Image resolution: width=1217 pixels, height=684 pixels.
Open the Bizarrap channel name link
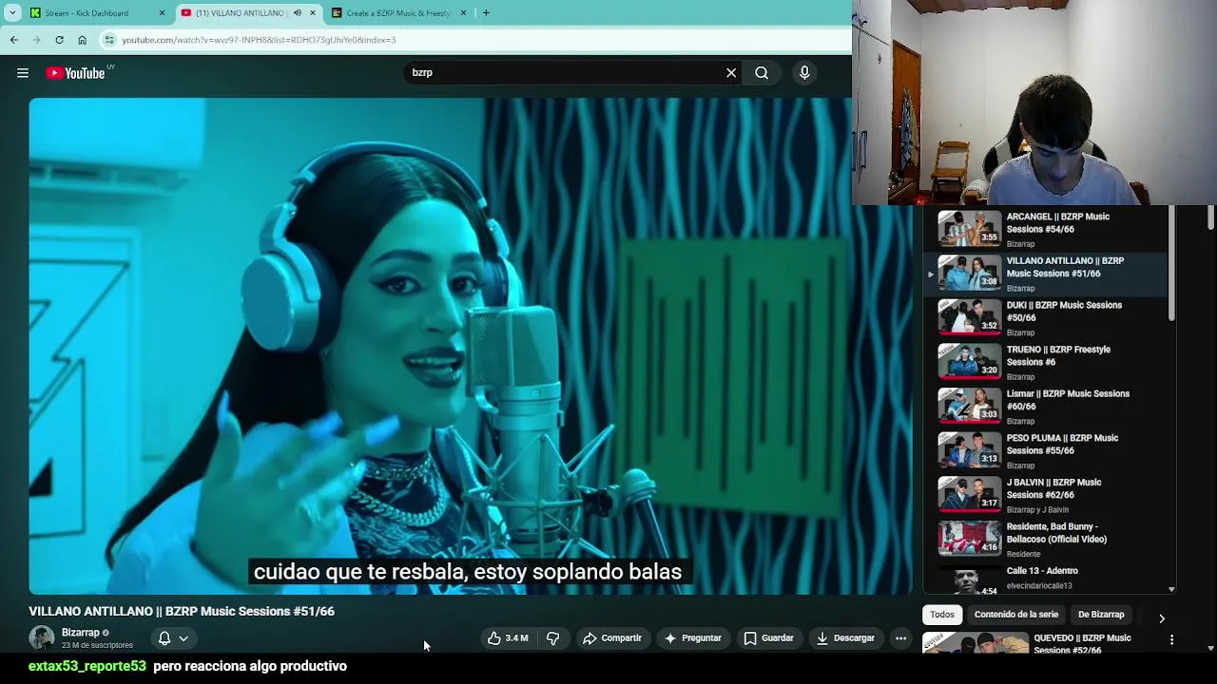click(81, 633)
